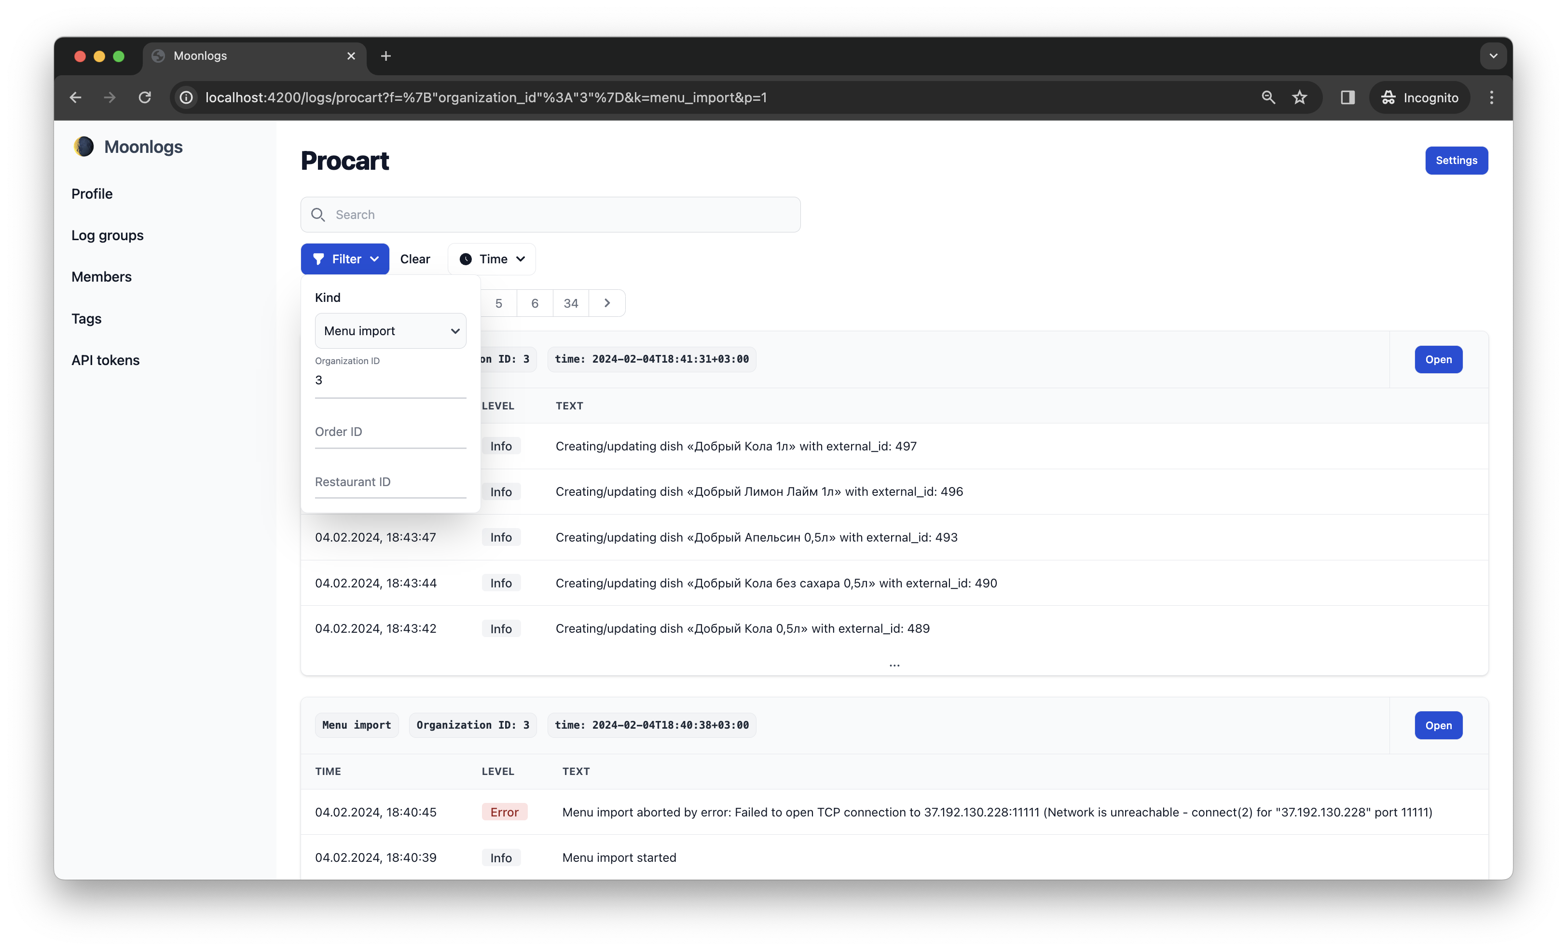Click the Settings button

click(x=1456, y=160)
